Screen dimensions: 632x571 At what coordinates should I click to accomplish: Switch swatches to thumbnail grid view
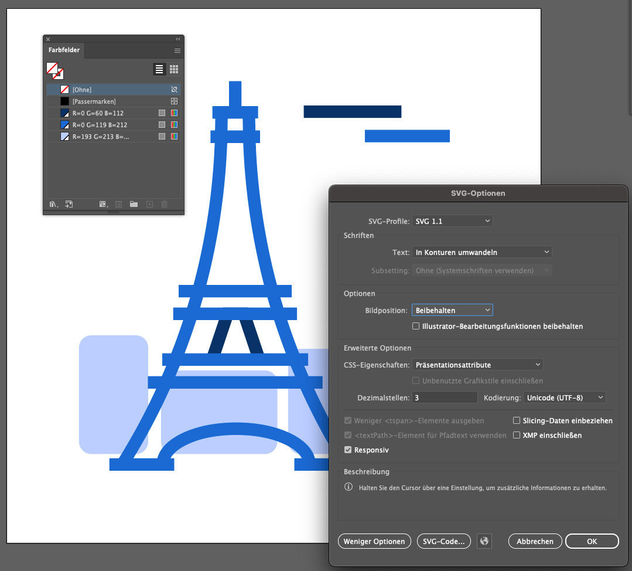click(x=174, y=69)
